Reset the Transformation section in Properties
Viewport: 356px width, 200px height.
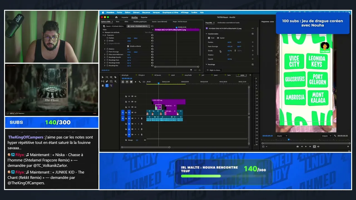253,34
